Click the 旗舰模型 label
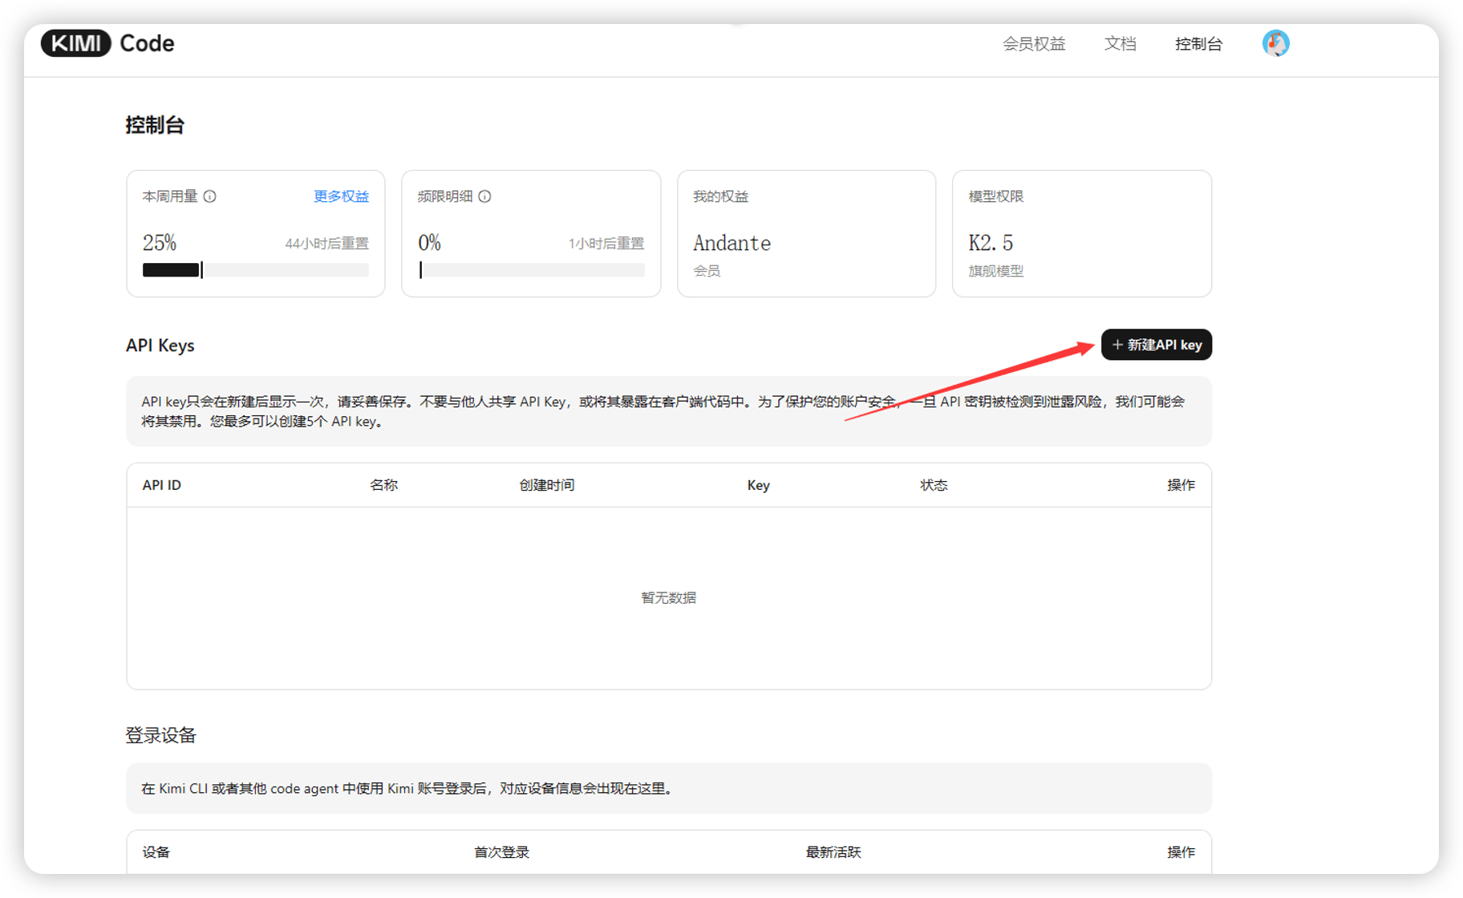This screenshot has width=1463, height=898. click(x=995, y=271)
